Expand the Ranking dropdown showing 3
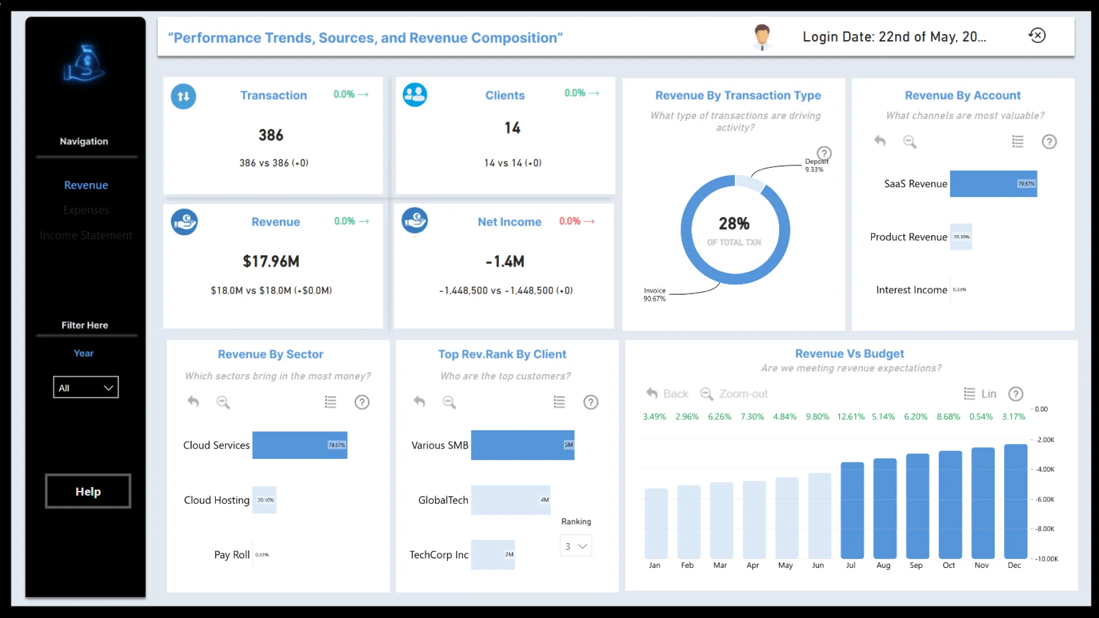The image size is (1099, 618). [576, 546]
